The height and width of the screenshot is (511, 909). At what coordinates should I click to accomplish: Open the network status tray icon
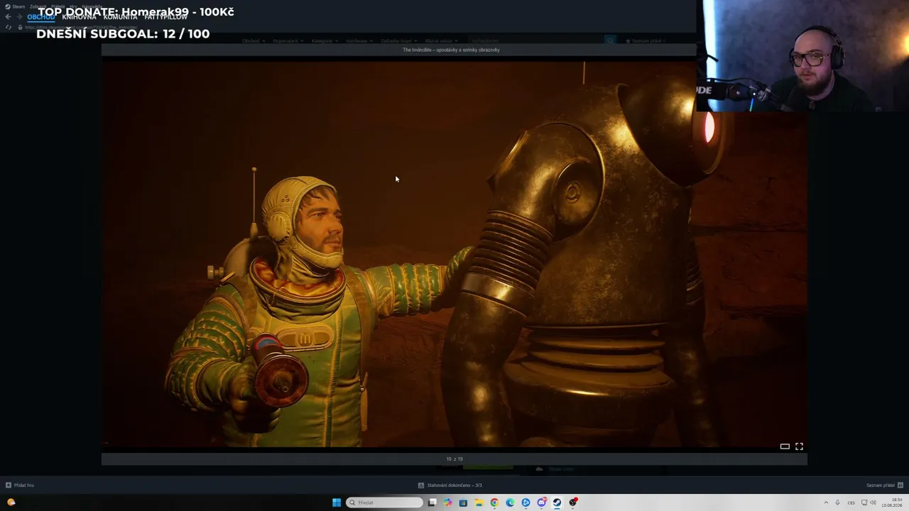[x=864, y=502]
